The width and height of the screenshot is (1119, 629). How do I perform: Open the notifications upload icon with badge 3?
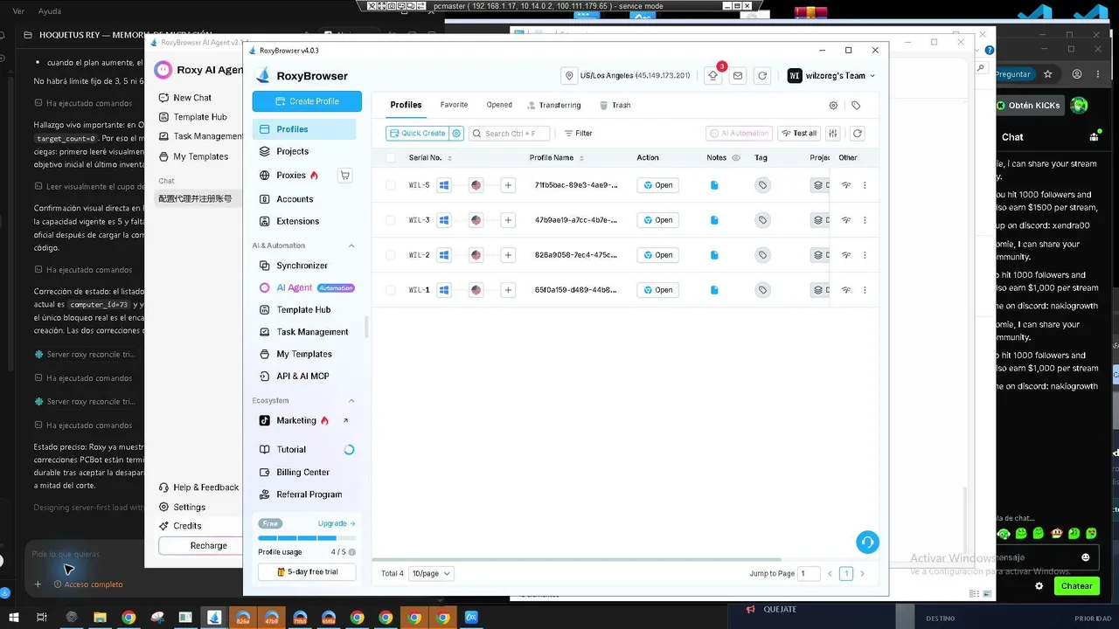[713, 76]
